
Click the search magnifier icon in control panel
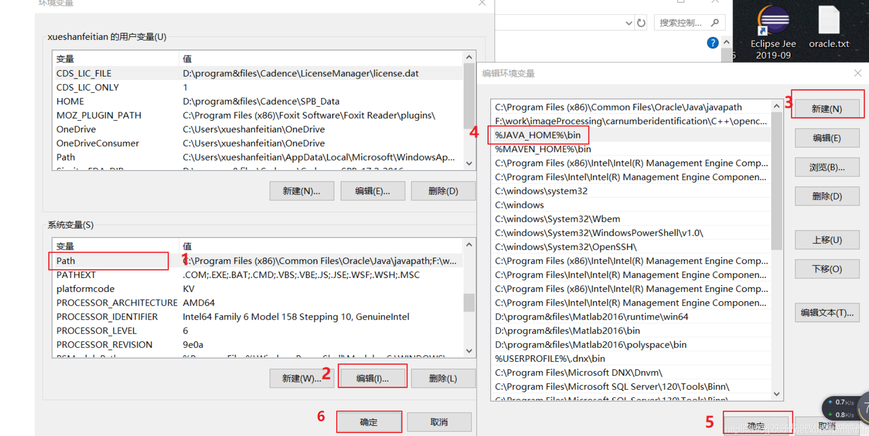715,22
